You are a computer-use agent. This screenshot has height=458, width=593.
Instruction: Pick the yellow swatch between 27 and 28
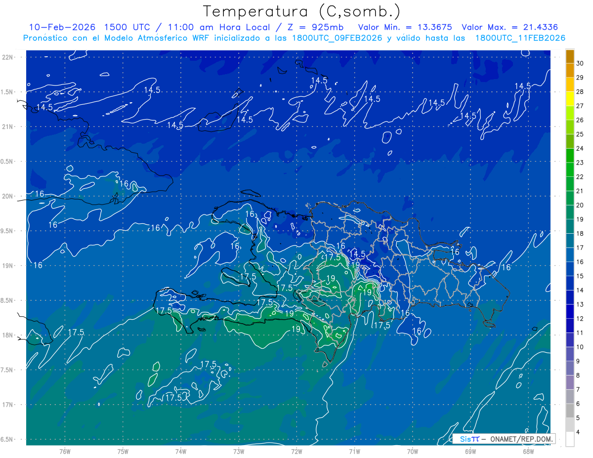(x=570, y=99)
